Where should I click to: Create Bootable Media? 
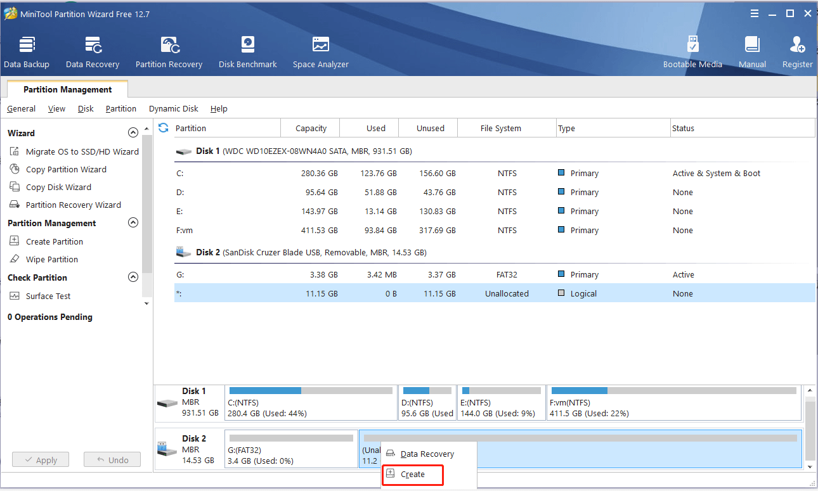tap(692, 53)
